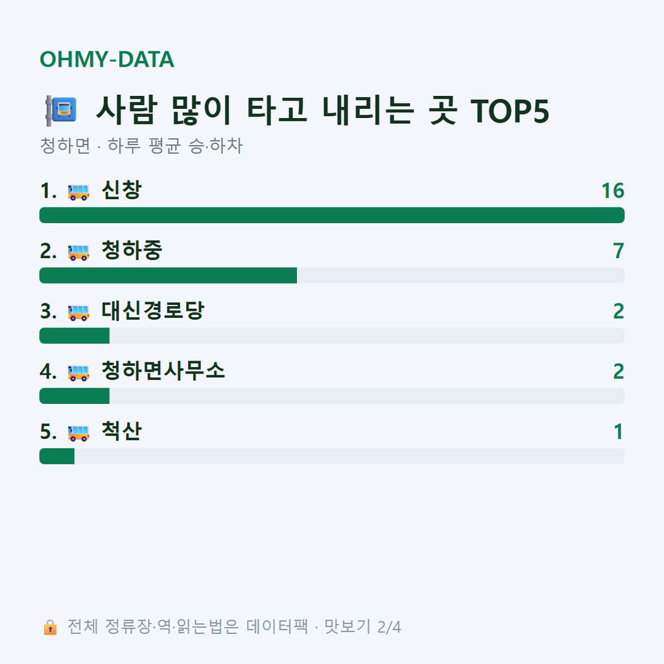Select the 신창 stop name
The width and height of the screenshot is (664, 664).
pos(121,190)
